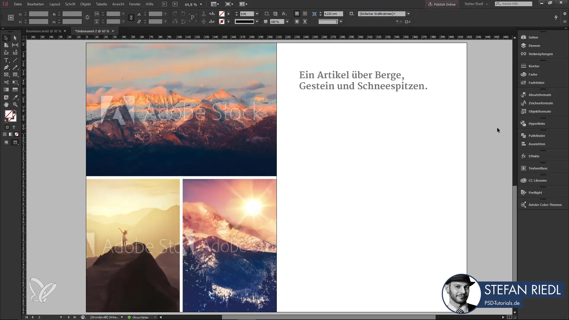Toggle formatting affects text (T)

(14, 127)
